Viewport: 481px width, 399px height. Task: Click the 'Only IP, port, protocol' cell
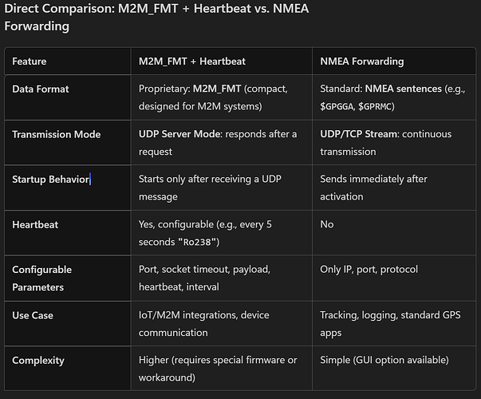tap(369, 270)
